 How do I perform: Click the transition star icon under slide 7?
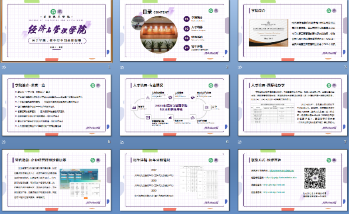coord(240,142)
